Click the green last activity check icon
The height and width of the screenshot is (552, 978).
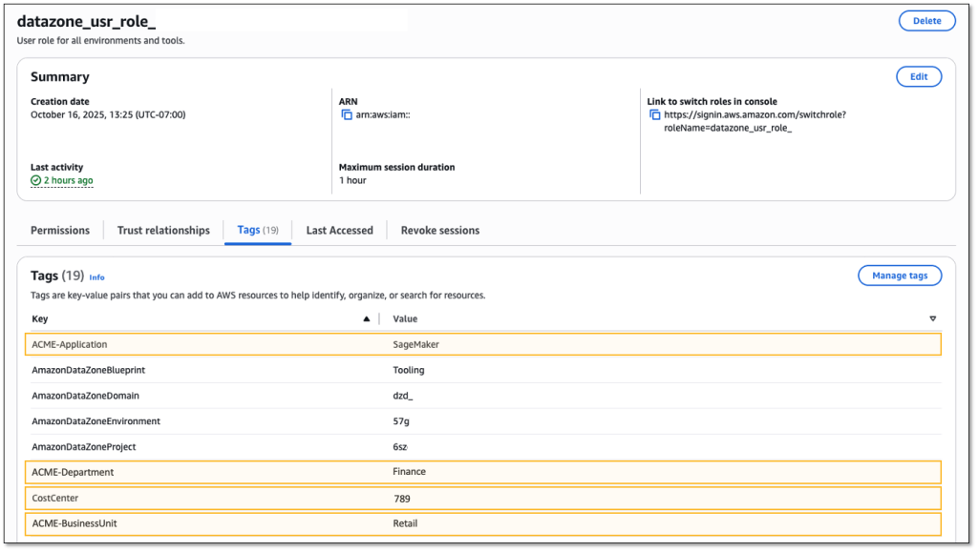(x=36, y=180)
